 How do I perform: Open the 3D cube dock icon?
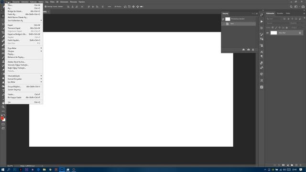coord(262,74)
